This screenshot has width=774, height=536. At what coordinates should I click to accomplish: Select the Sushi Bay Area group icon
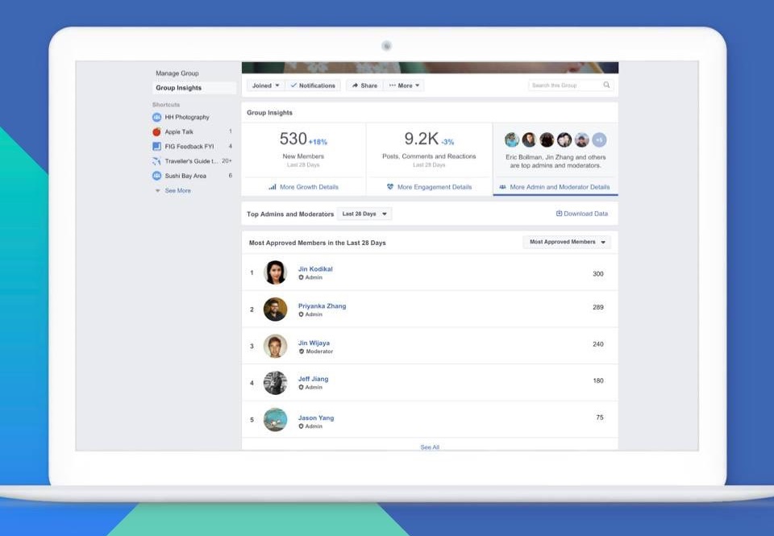[x=157, y=175]
